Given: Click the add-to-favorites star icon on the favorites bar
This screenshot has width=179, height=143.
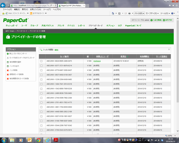Looking at the screenshot, I should 3,13.
